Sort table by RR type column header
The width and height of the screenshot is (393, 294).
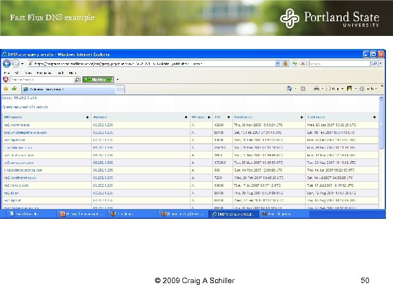click(201, 117)
